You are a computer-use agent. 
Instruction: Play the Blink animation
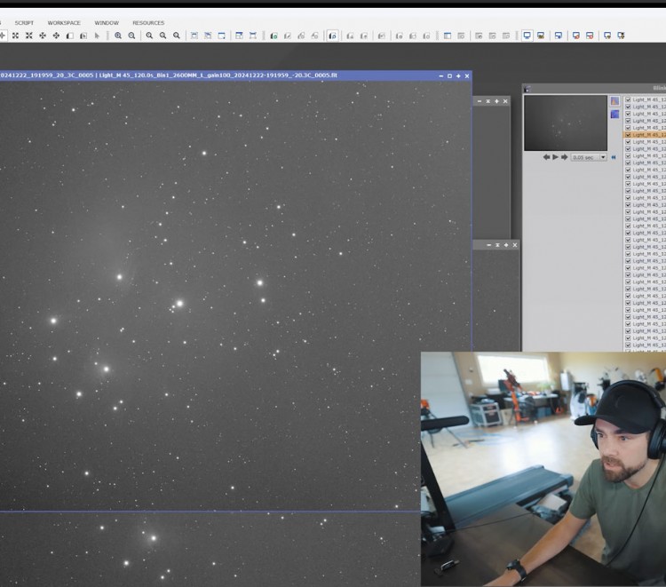tap(555, 157)
